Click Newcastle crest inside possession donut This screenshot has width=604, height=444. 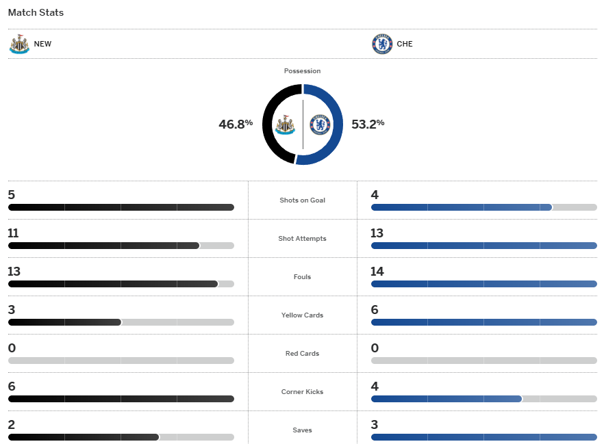285,125
